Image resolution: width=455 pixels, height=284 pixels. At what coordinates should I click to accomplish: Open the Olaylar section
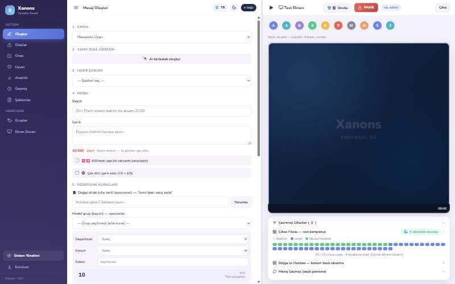(x=34, y=45)
